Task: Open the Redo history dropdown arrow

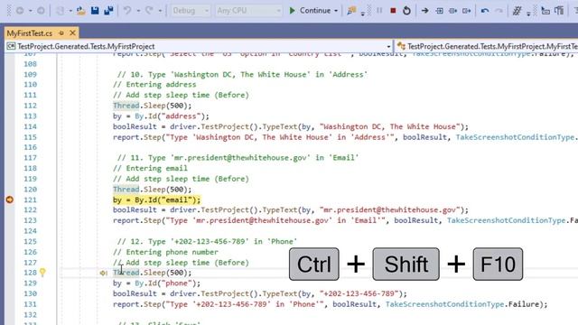Action: click(x=160, y=11)
